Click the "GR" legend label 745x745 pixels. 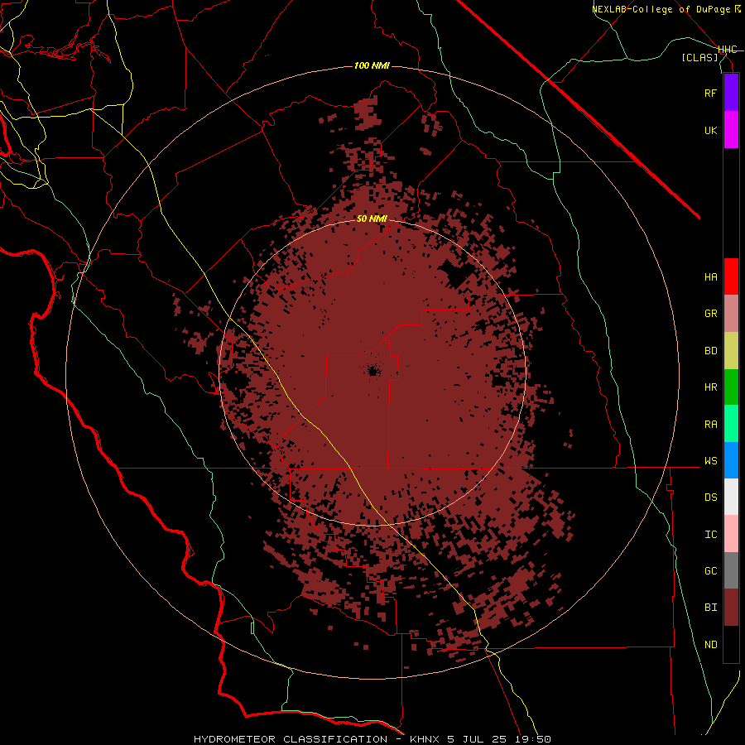click(710, 314)
